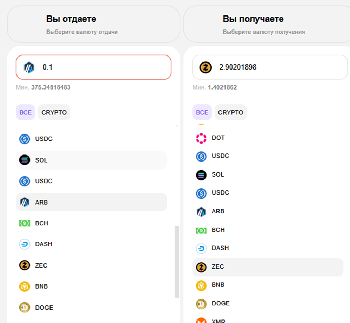Click the Solana icon in the give list

(25, 160)
